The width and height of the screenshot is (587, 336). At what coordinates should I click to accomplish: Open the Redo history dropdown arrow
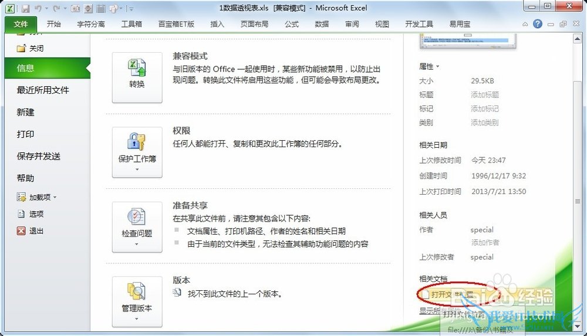click(x=65, y=8)
